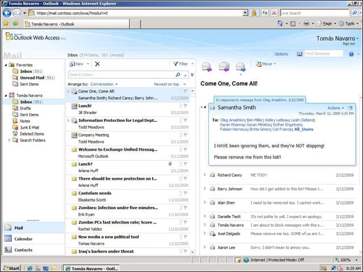
Task: Click the Tomás Navarro taskbar window button
Action: tap(91, 269)
